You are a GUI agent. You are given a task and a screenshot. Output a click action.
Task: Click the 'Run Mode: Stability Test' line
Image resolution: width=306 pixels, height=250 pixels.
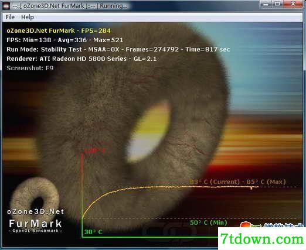pos(118,49)
